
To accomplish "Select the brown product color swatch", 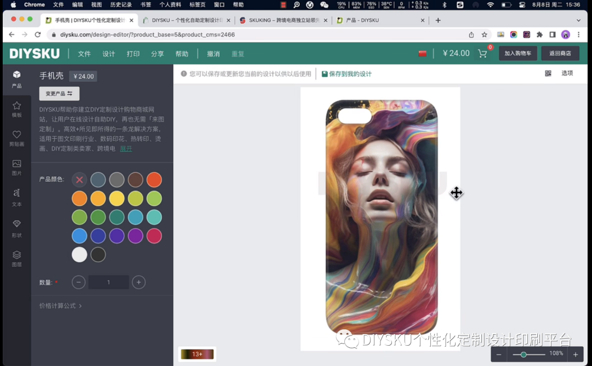I will [x=135, y=179].
